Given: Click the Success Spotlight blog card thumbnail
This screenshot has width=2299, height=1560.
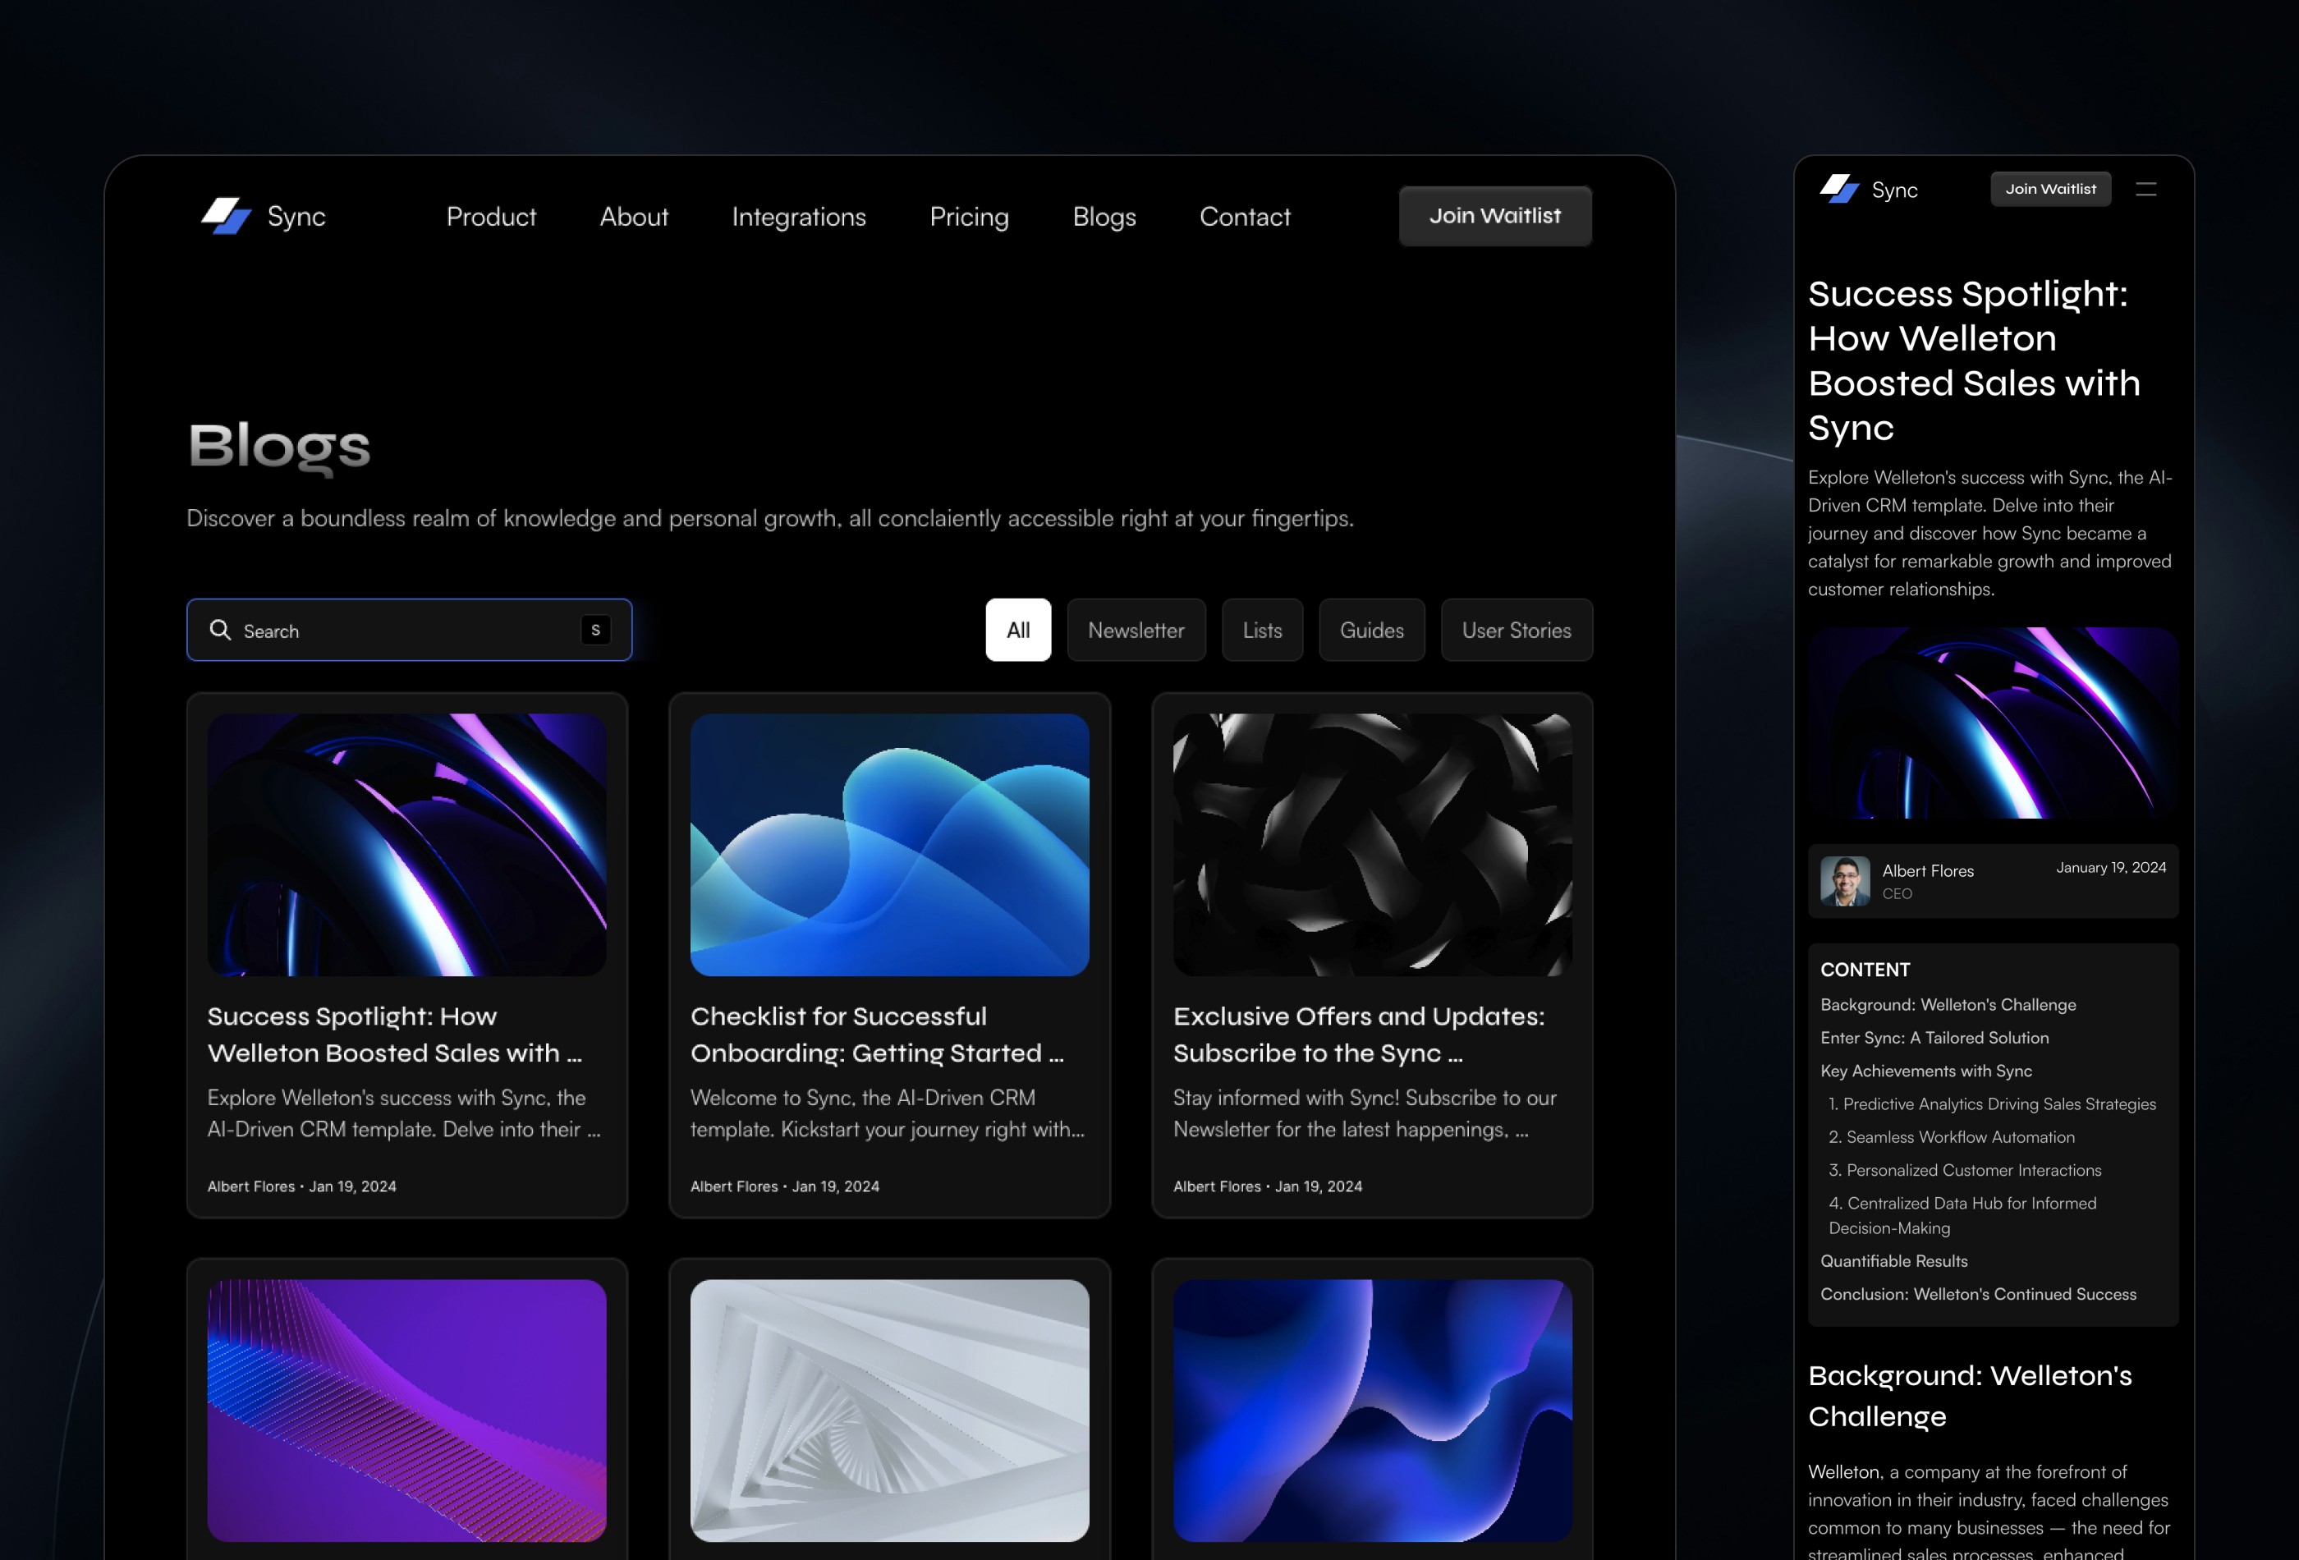Looking at the screenshot, I should [x=406, y=843].
